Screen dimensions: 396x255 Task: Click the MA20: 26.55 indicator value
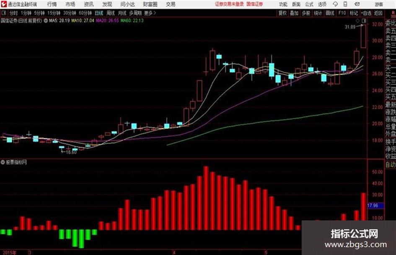pyautogui.click(x=107, y=21)
